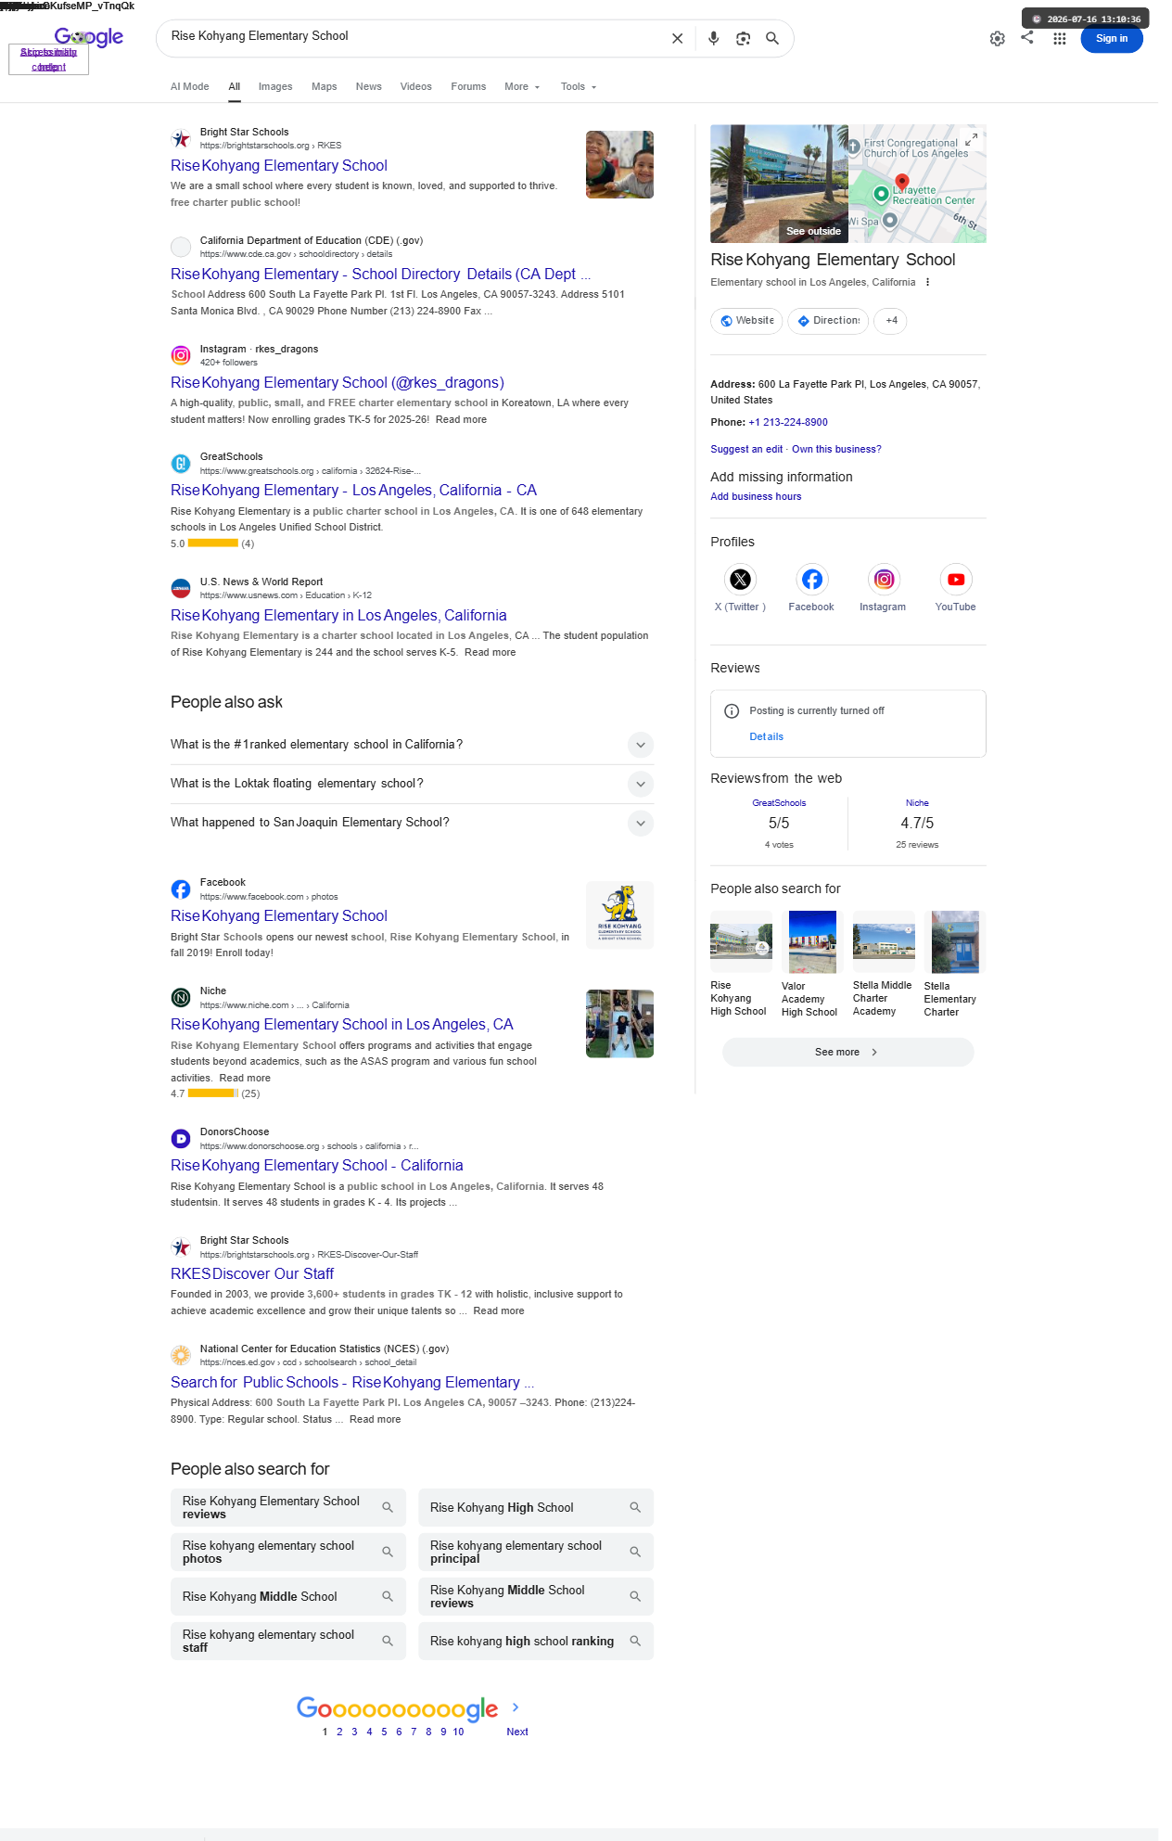Click the Next page link
The image size is (1172, 1841).
[517, 1732]
